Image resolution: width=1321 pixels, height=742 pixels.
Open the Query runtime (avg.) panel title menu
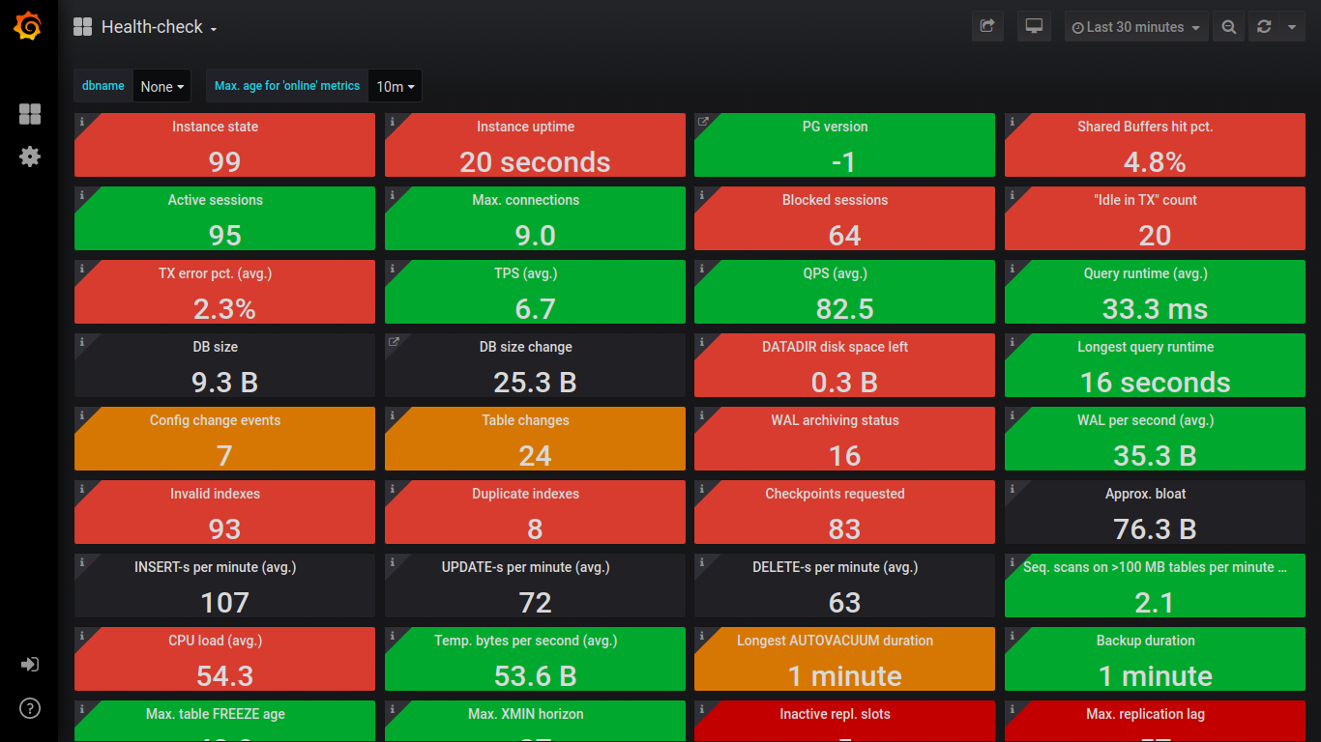click(1145, 273)
